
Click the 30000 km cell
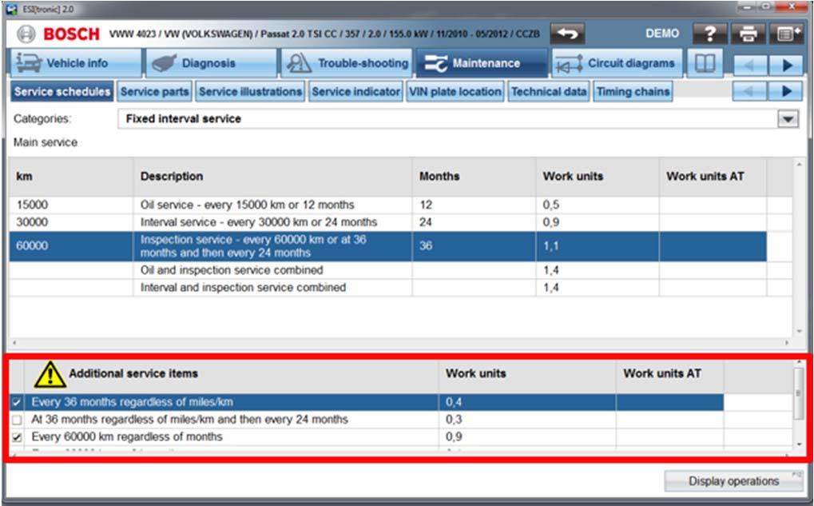(72, 222)
